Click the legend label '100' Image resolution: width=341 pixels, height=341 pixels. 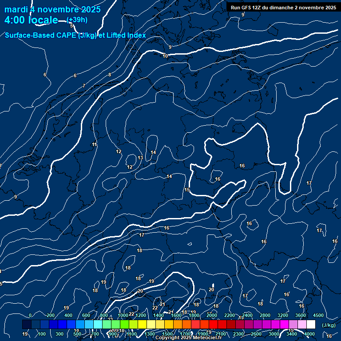pos(42,334)
